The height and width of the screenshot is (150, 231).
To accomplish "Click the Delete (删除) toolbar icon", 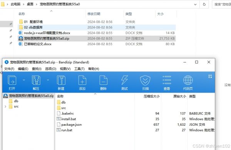I will [x=104, y=83].
